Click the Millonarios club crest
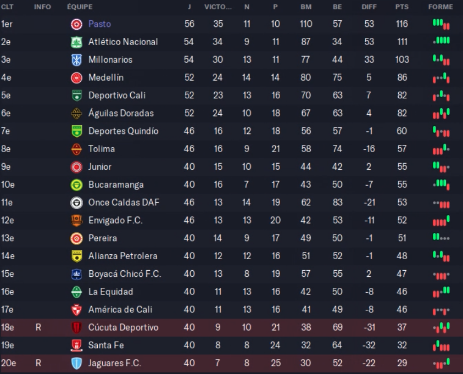Viewport: 463px width, 374px height. point(76,60)
